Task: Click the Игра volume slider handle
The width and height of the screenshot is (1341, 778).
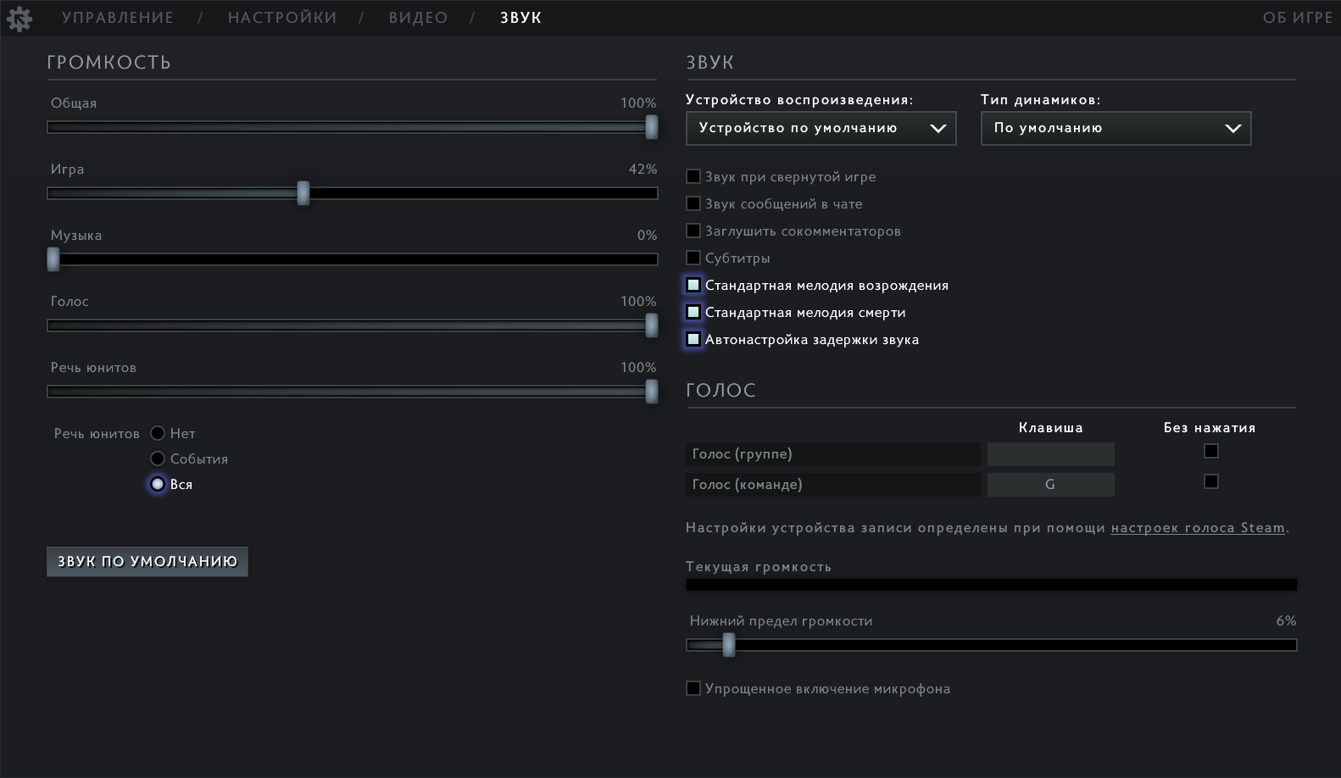Action: [303, 193]
